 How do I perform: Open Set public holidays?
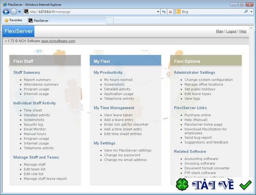click(200, 89)
